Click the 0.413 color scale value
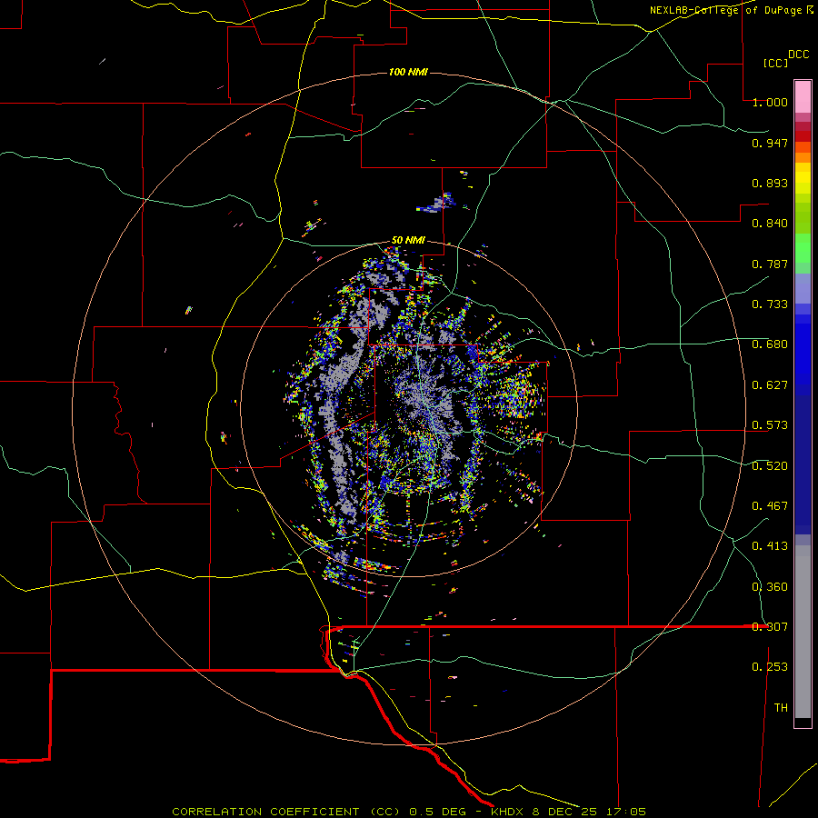The width and height of the screenshot is (818, 818). coord(770,546)
